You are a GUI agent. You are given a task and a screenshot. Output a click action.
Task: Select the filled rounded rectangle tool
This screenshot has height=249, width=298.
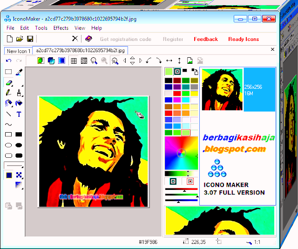[x=19, y=155]
